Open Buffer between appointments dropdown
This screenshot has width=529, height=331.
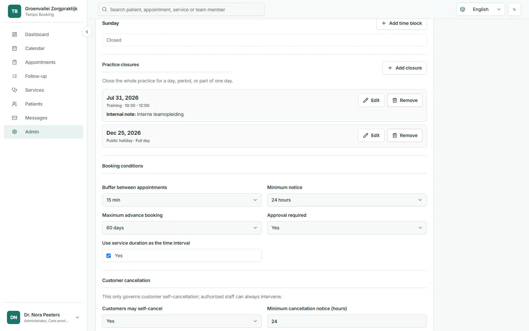(182, 200)
